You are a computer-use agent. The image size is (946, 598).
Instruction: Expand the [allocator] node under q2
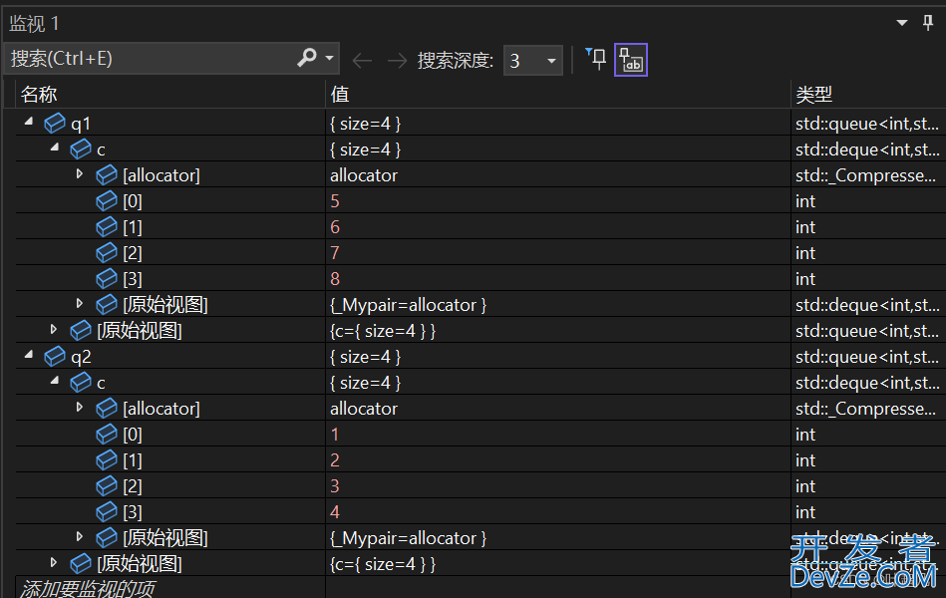click(x=79, y=407)
